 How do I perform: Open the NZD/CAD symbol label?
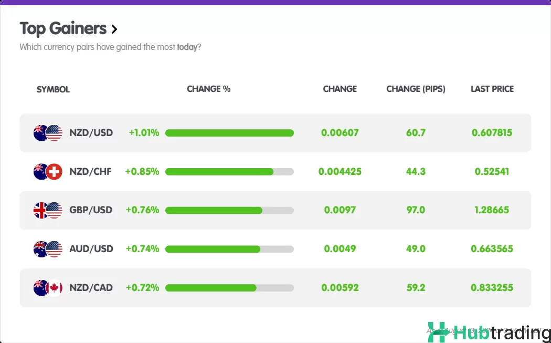click(91, 288)
